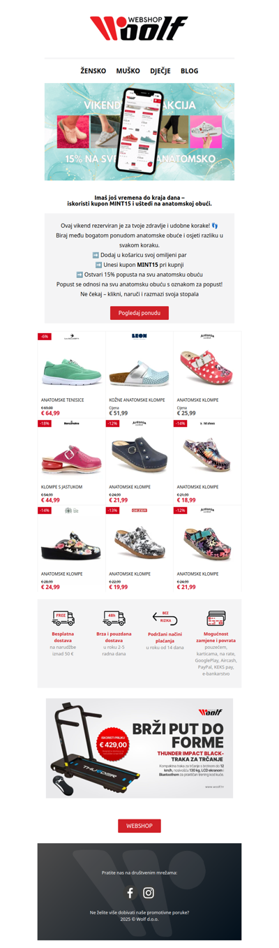279x948 pixels.
Task: Click the LEON brand logo
Action: point(139,336)
